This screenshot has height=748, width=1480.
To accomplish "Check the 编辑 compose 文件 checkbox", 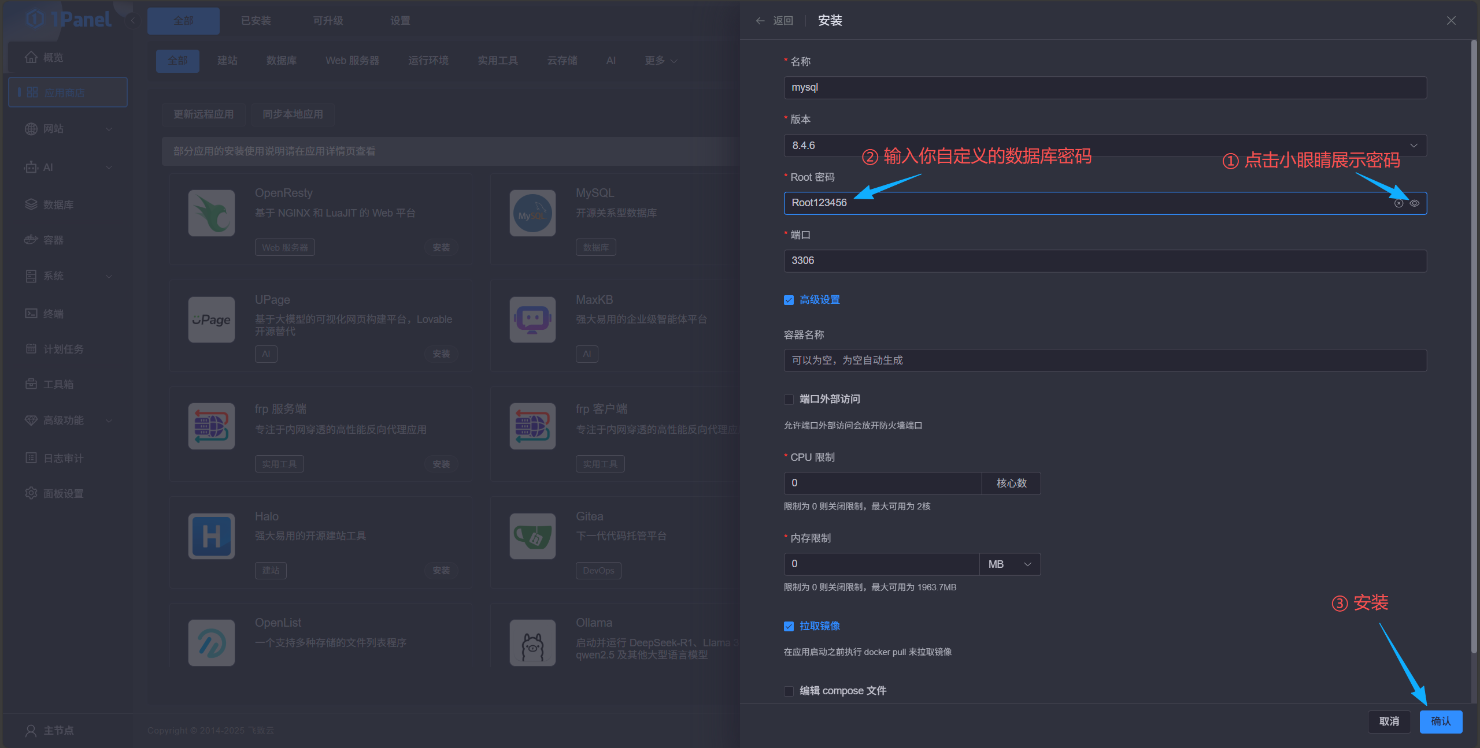I will tap(789, 691).
